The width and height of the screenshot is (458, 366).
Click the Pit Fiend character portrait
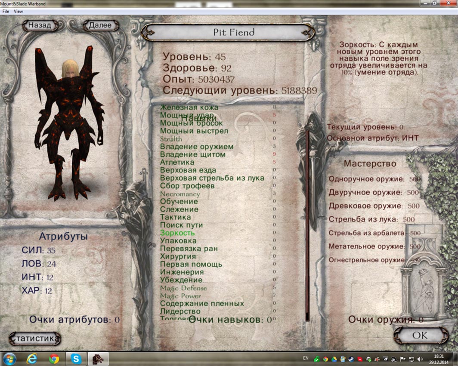69,125
